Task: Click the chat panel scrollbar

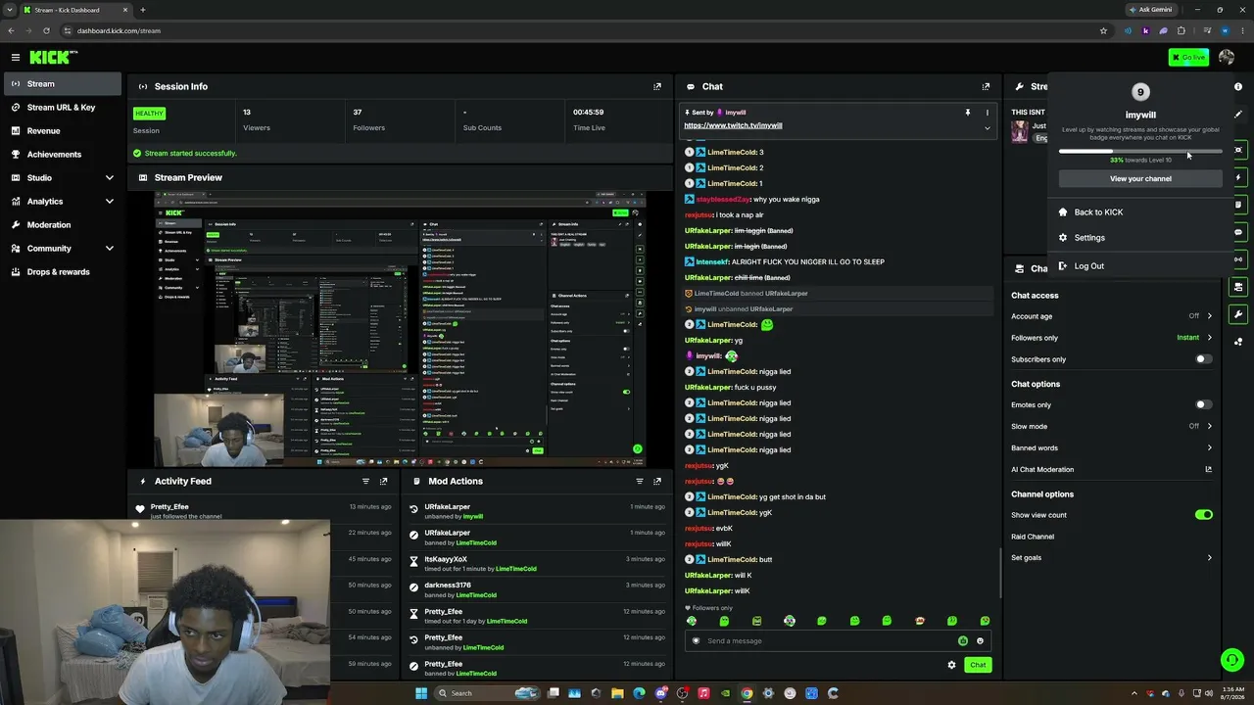Action: tap(999, 573)
